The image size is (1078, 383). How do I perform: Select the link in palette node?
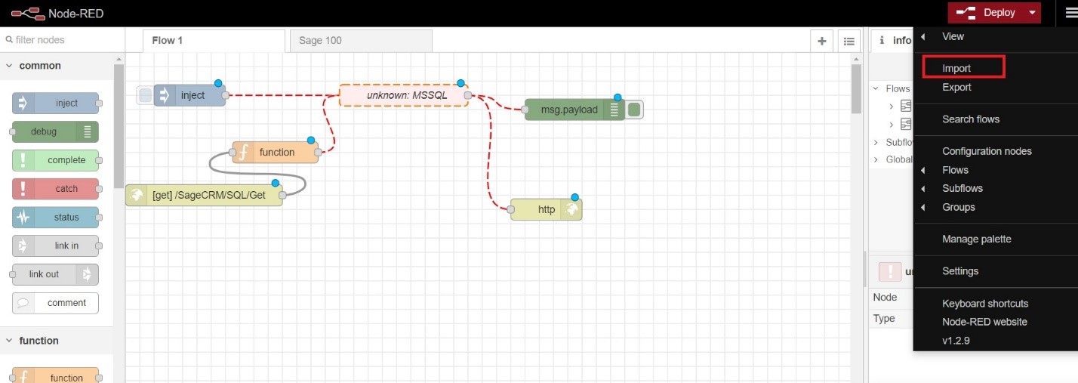pos(56,246)
